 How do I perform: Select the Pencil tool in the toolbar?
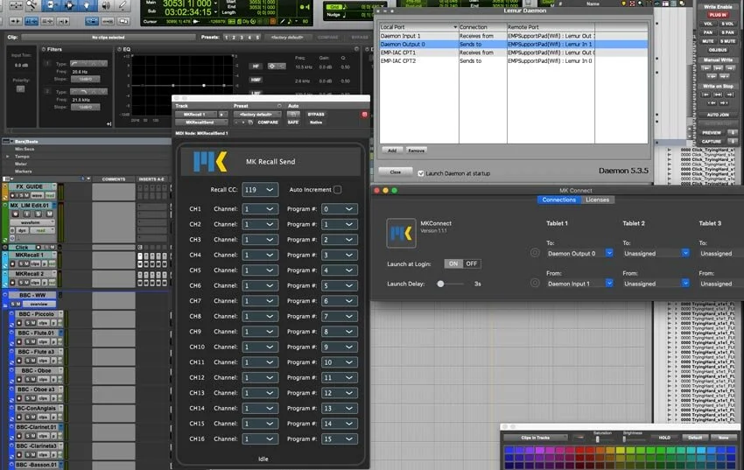point(123,5)
